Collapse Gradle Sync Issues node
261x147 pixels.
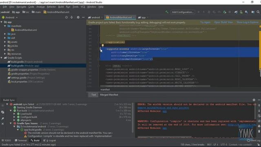pyautogui.click(x=11, y=123)
